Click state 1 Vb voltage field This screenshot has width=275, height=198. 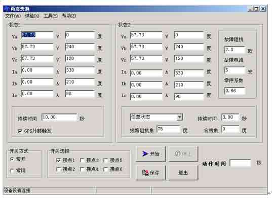click(x=37, y=47)
